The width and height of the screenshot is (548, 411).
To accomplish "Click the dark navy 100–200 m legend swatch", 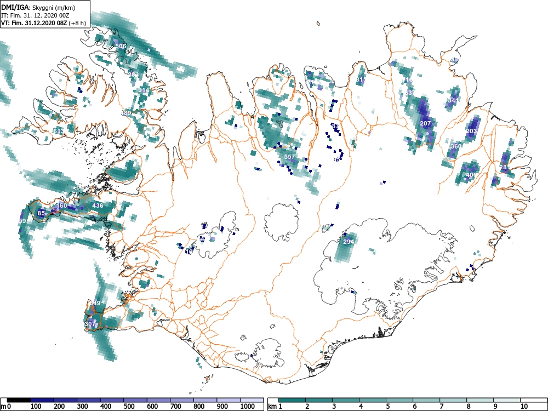I will pos(42,400).
